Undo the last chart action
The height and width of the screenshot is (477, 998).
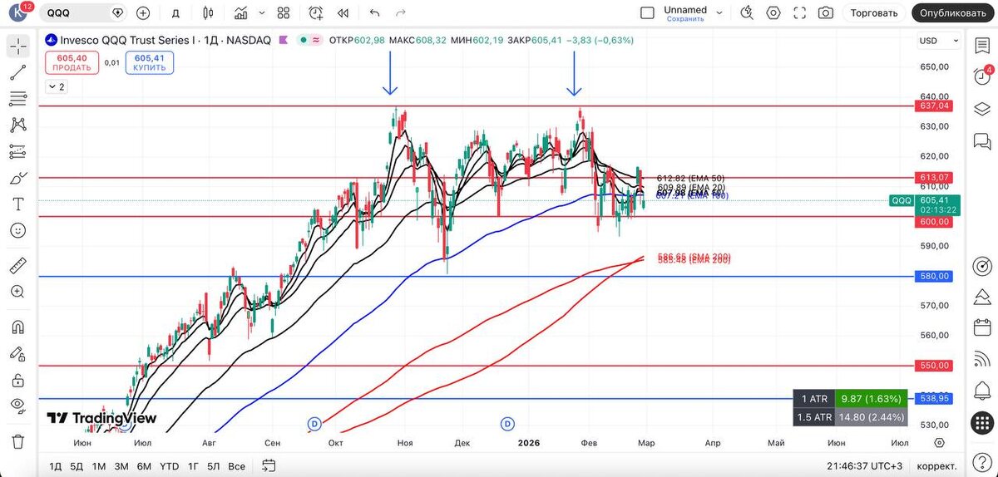374,13
